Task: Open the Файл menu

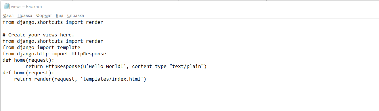Action: coord(8,15)
